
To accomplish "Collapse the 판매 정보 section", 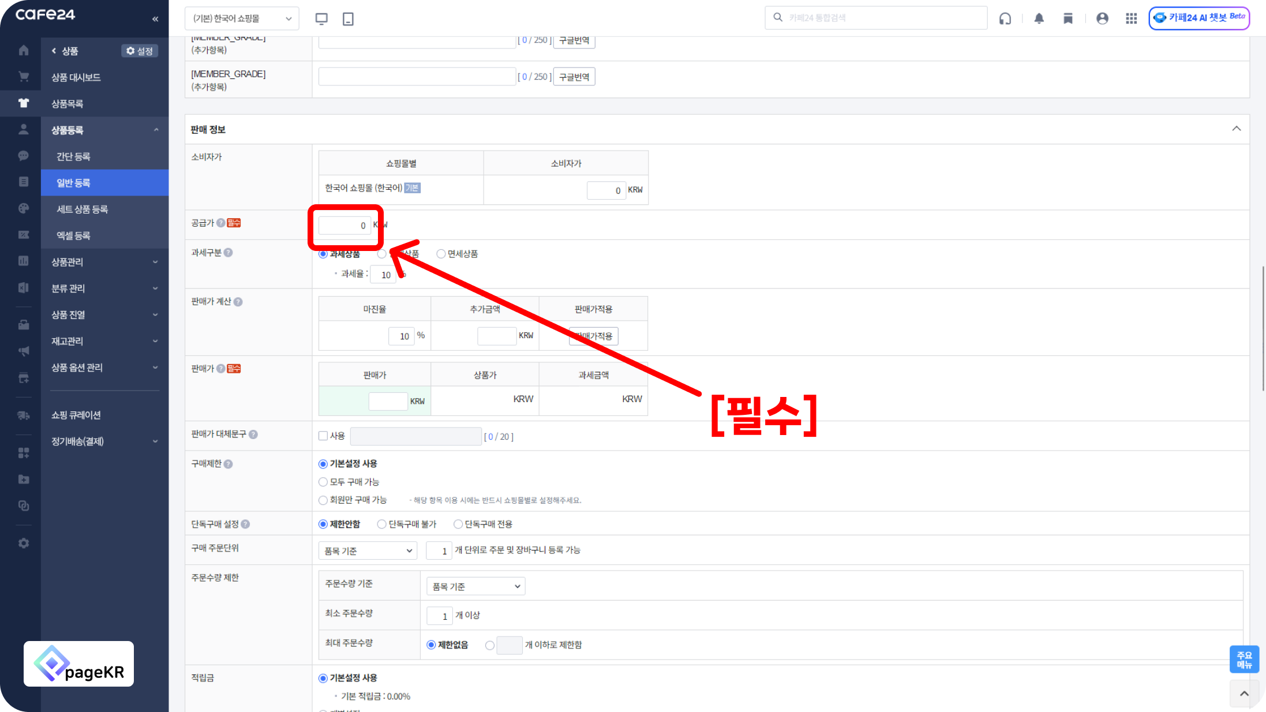I will coord(1236,129).
